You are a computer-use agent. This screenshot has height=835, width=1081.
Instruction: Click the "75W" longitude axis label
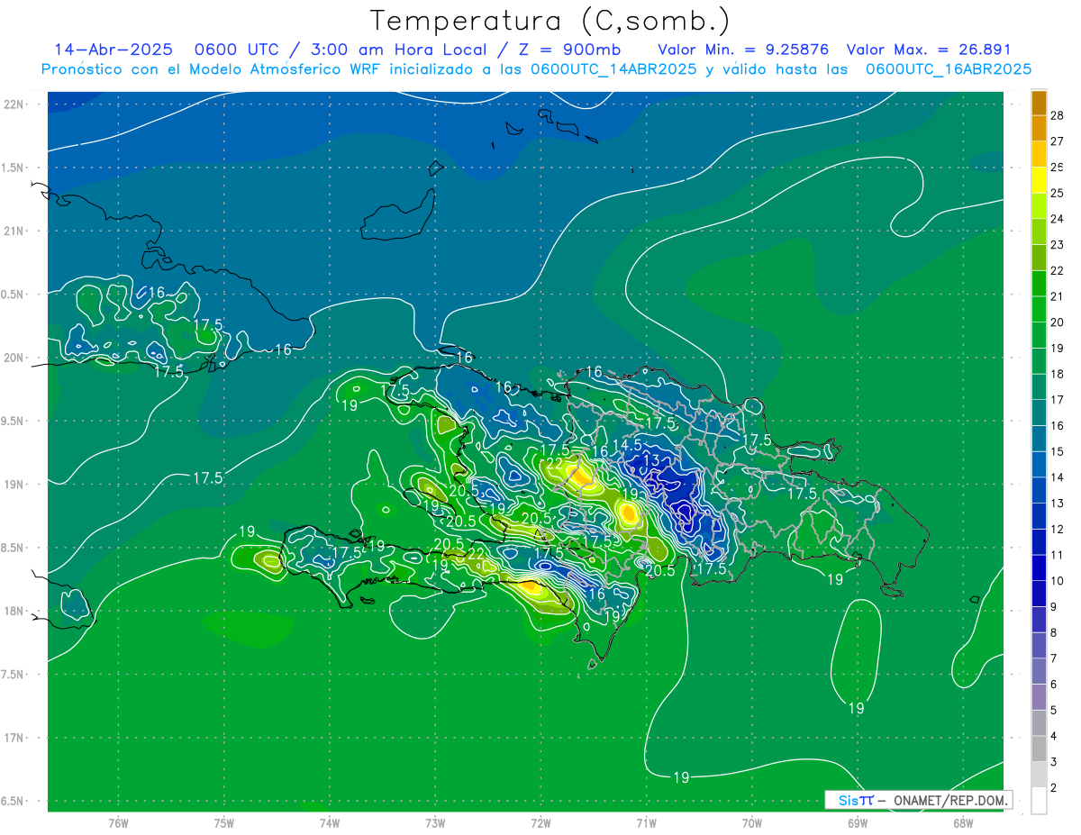(x=223, y=823)
